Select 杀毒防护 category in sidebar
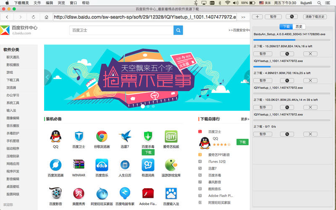This screenshot has height=210, width=336. pyautogui.click(x=13, y=133)
